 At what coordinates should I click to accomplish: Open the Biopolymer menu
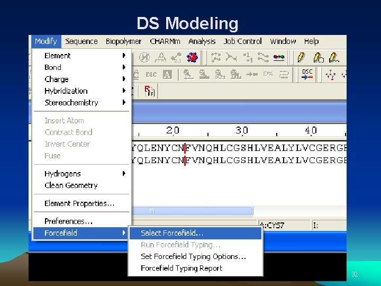(123, 41)
